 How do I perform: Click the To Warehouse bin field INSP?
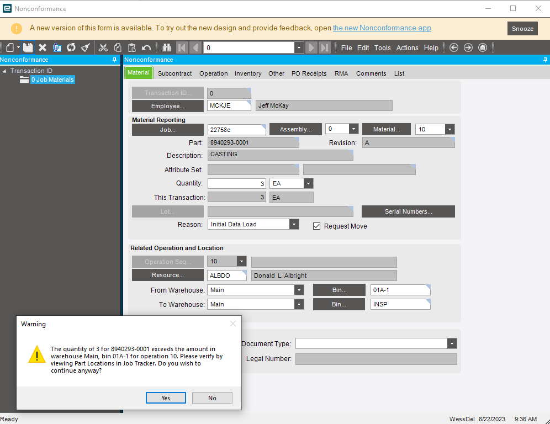[x=400, y=304]
